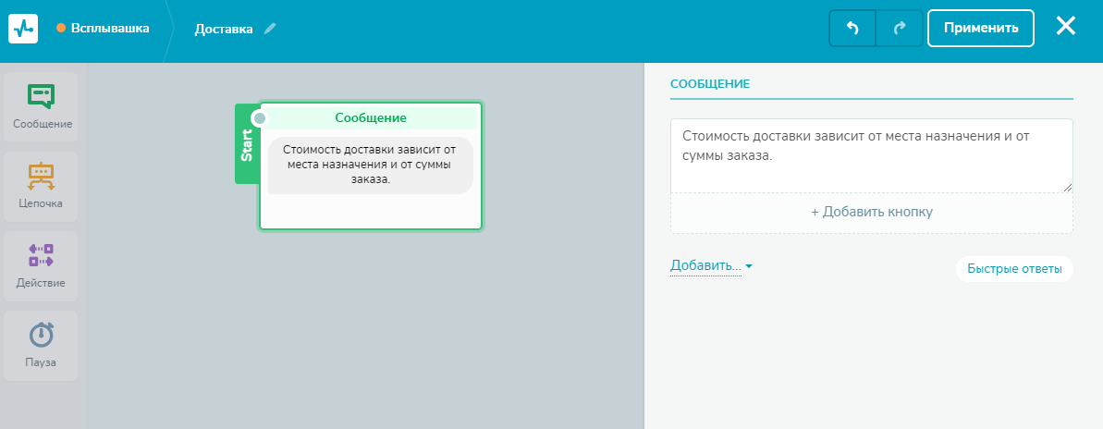This screenshot has height=429, width=1103.
Task: Open Быстрые ответы
Action: [x=1014, y=269]
